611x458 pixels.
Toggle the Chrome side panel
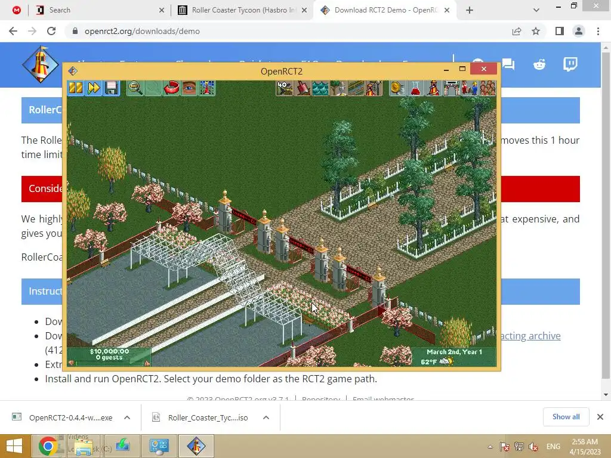coord(560,31)
